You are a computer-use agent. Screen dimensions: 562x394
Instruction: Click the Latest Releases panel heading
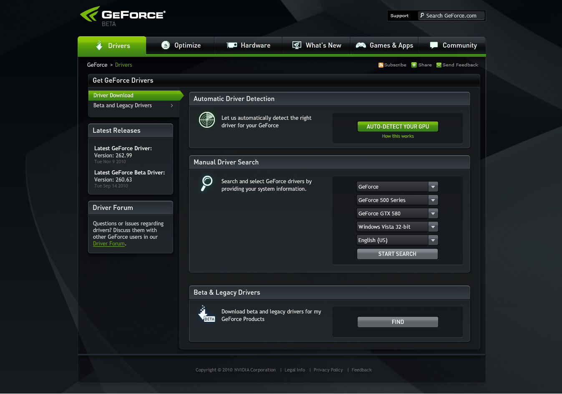click(x=116, y=131)
